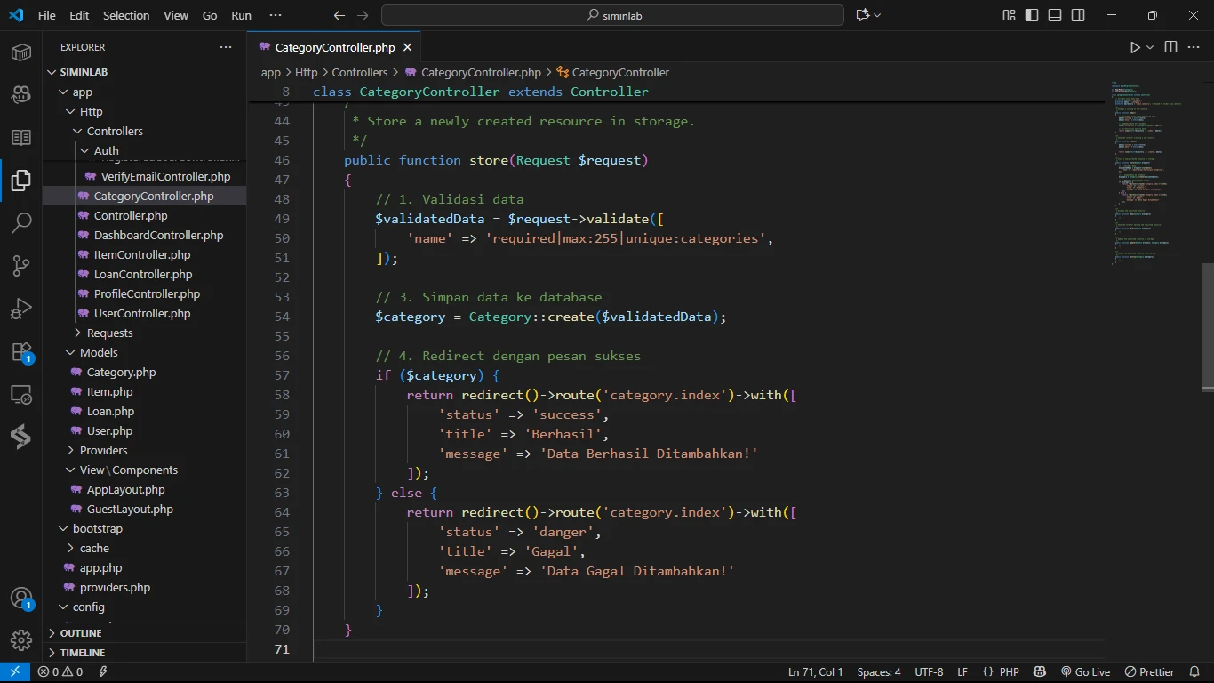
Task: Click the Split Editor Right icon
Action: (x=1170, y=47)
